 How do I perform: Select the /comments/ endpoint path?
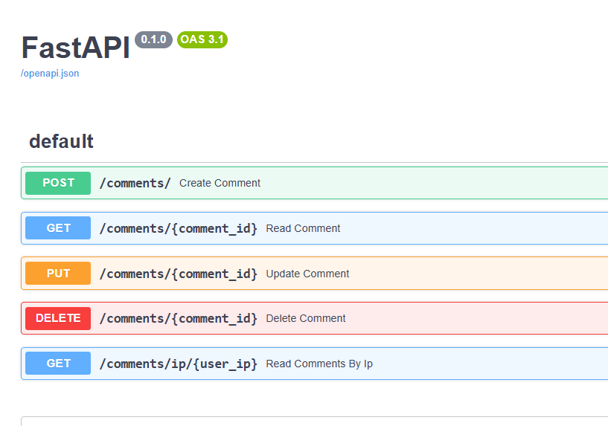click(135, 183)
